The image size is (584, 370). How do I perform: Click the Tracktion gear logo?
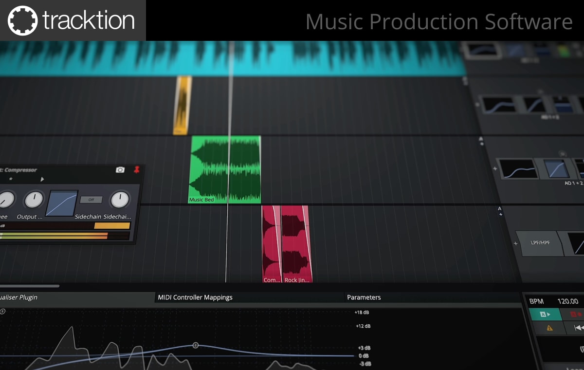pyautogui.click(x=23, y=20)
